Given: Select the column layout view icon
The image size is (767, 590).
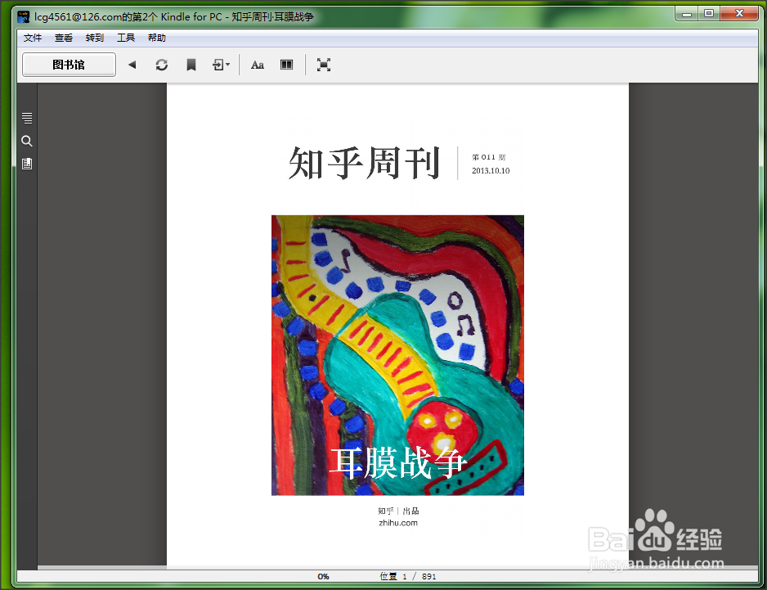Looking at the screenshot, I should [x=286, y=65].
